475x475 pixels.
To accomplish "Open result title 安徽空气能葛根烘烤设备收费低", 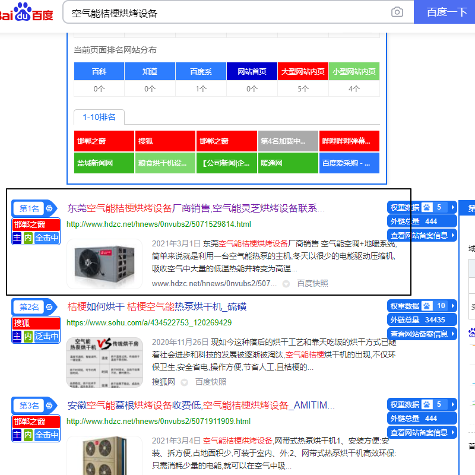I will point(201,406).
